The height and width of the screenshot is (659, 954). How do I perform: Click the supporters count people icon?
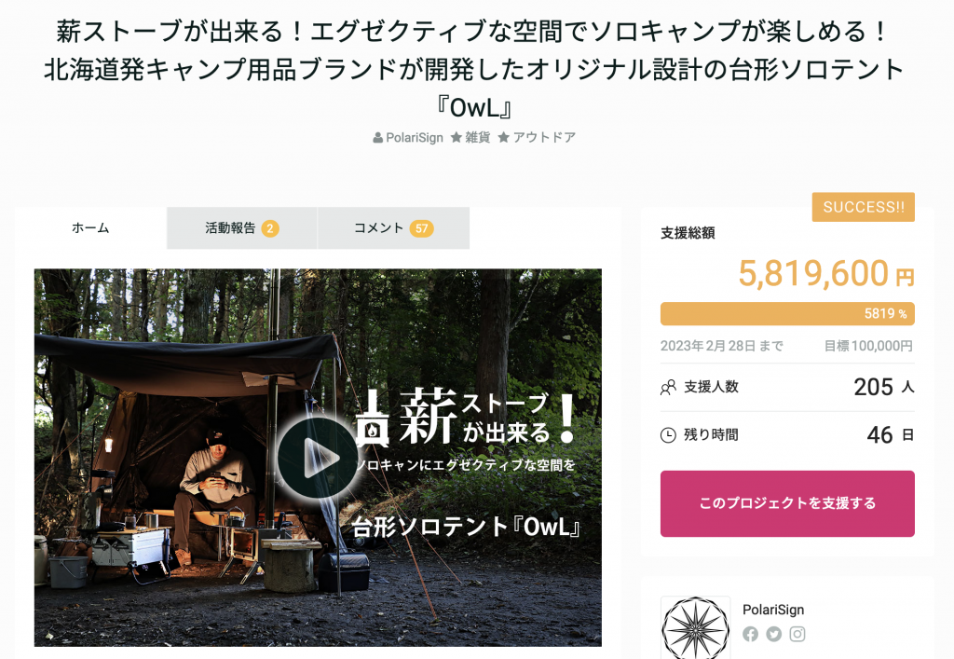click(x=668, y=387)
